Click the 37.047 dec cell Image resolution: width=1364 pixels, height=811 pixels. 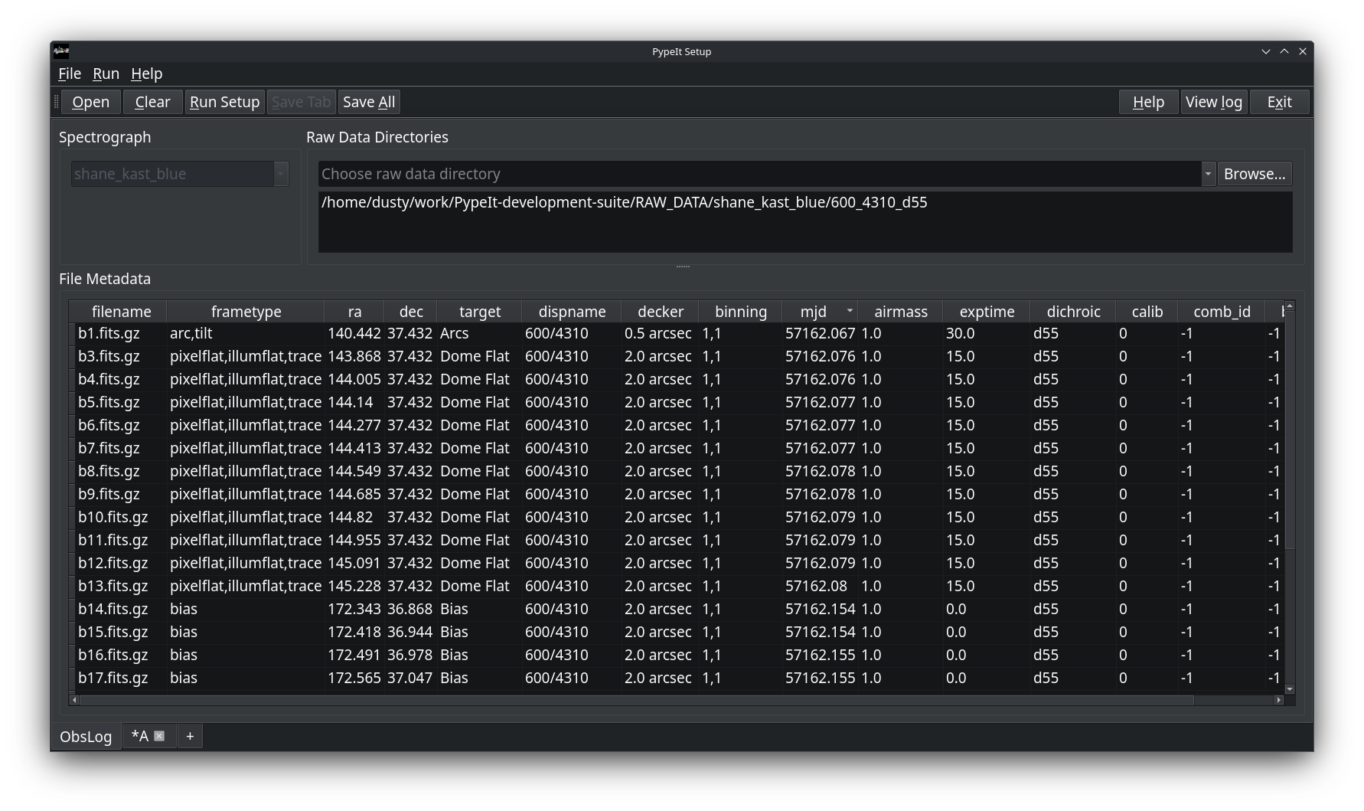coord(410,678)
